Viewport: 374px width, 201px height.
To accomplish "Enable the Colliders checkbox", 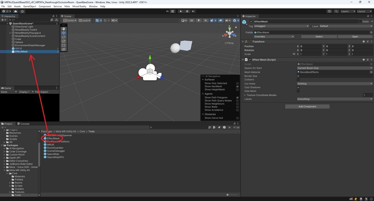I will tap(298, 80).
